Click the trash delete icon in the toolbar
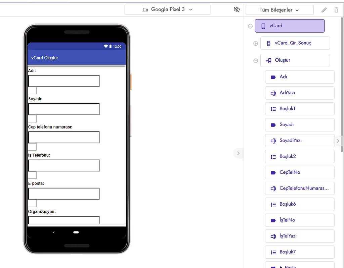 pyautogui.click(x=336, y=10)
